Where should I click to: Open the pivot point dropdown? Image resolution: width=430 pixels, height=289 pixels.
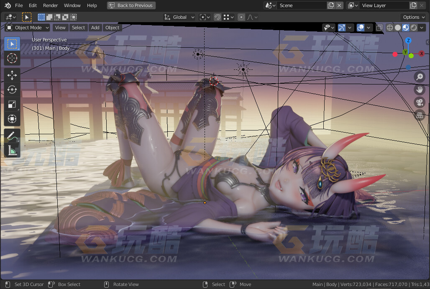[x=205, y=17]
